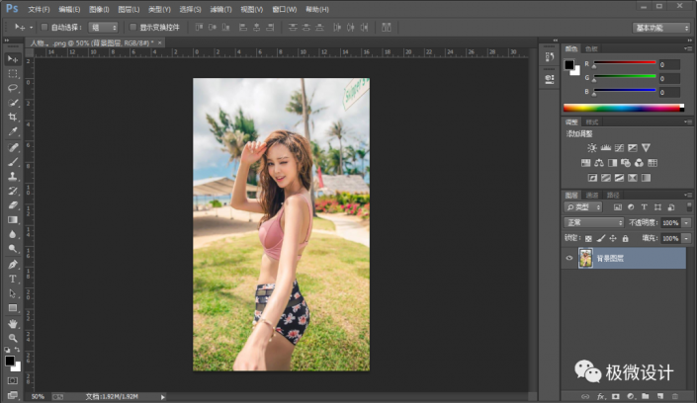This screenshot has width=697, height=403.
Task: Click foreground color swatch in toolbar
Action: pos(9,361)
